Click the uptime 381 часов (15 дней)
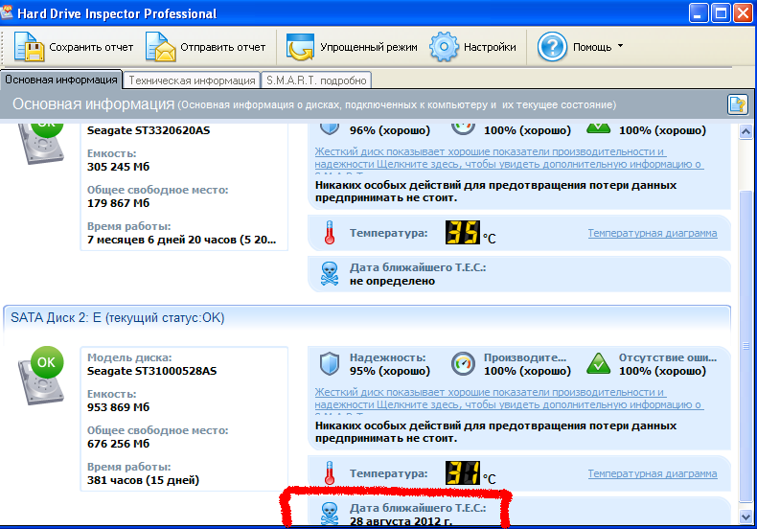Viewport: 757px width, 529px height. 143,480
